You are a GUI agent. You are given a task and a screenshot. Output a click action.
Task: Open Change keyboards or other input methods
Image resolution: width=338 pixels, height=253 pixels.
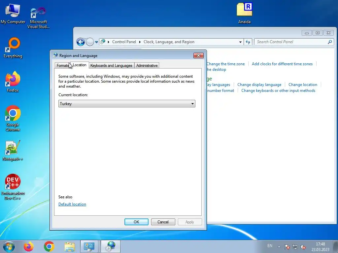click(x=278, y=91)
